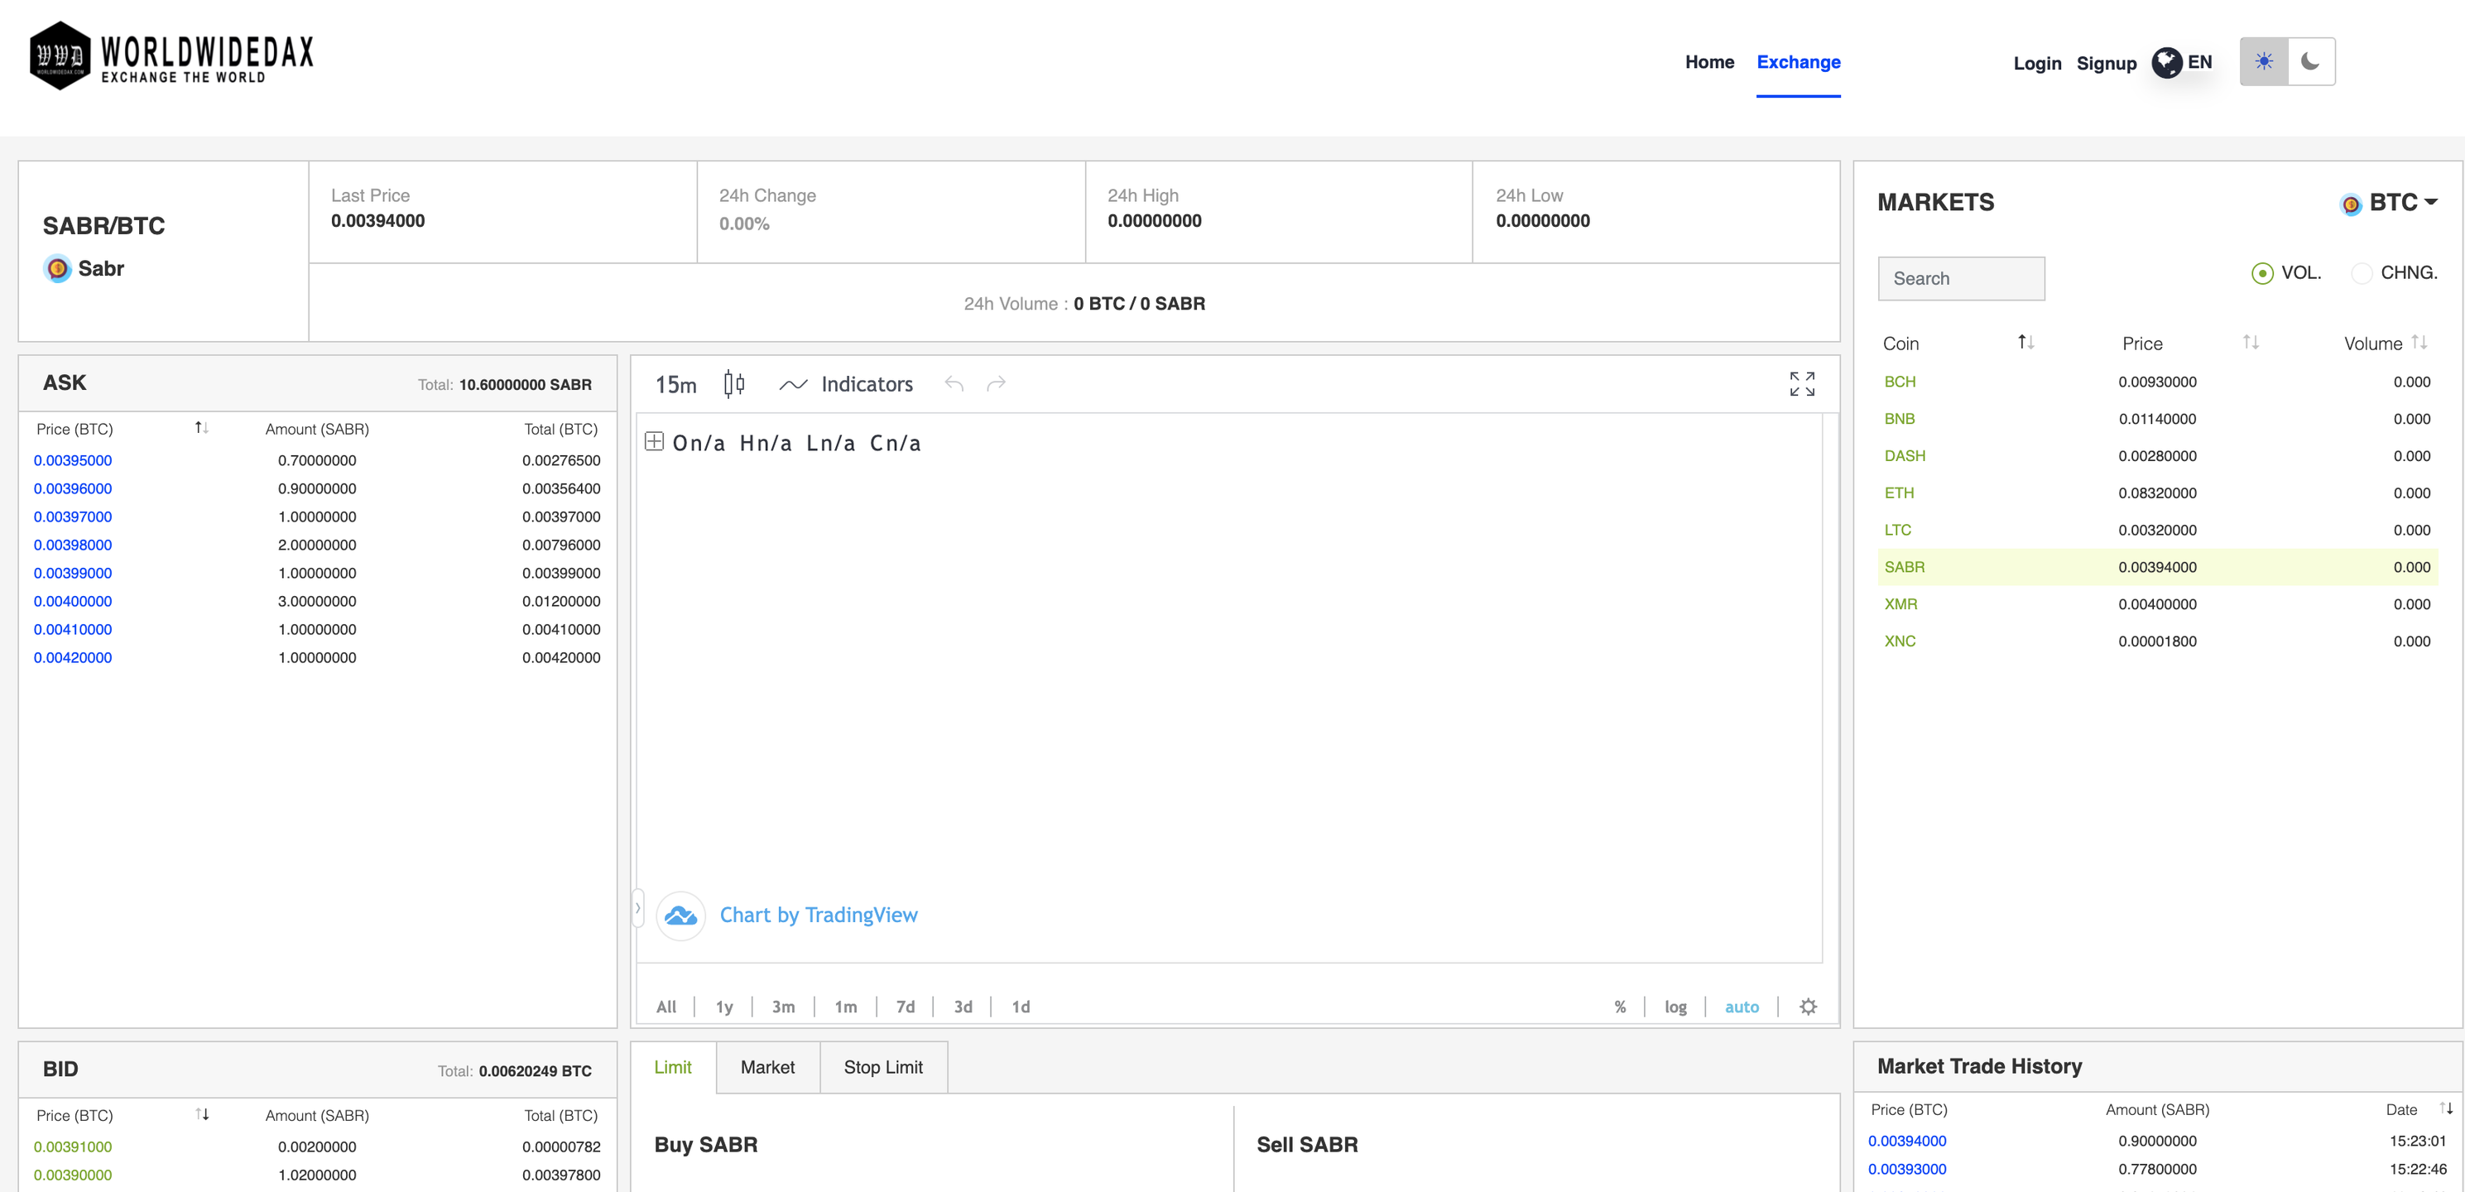
Task: Click the language globe icon
Action: tap(2166, 62)
